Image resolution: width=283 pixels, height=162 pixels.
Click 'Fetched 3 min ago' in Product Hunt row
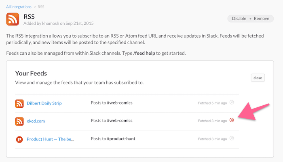212,139
